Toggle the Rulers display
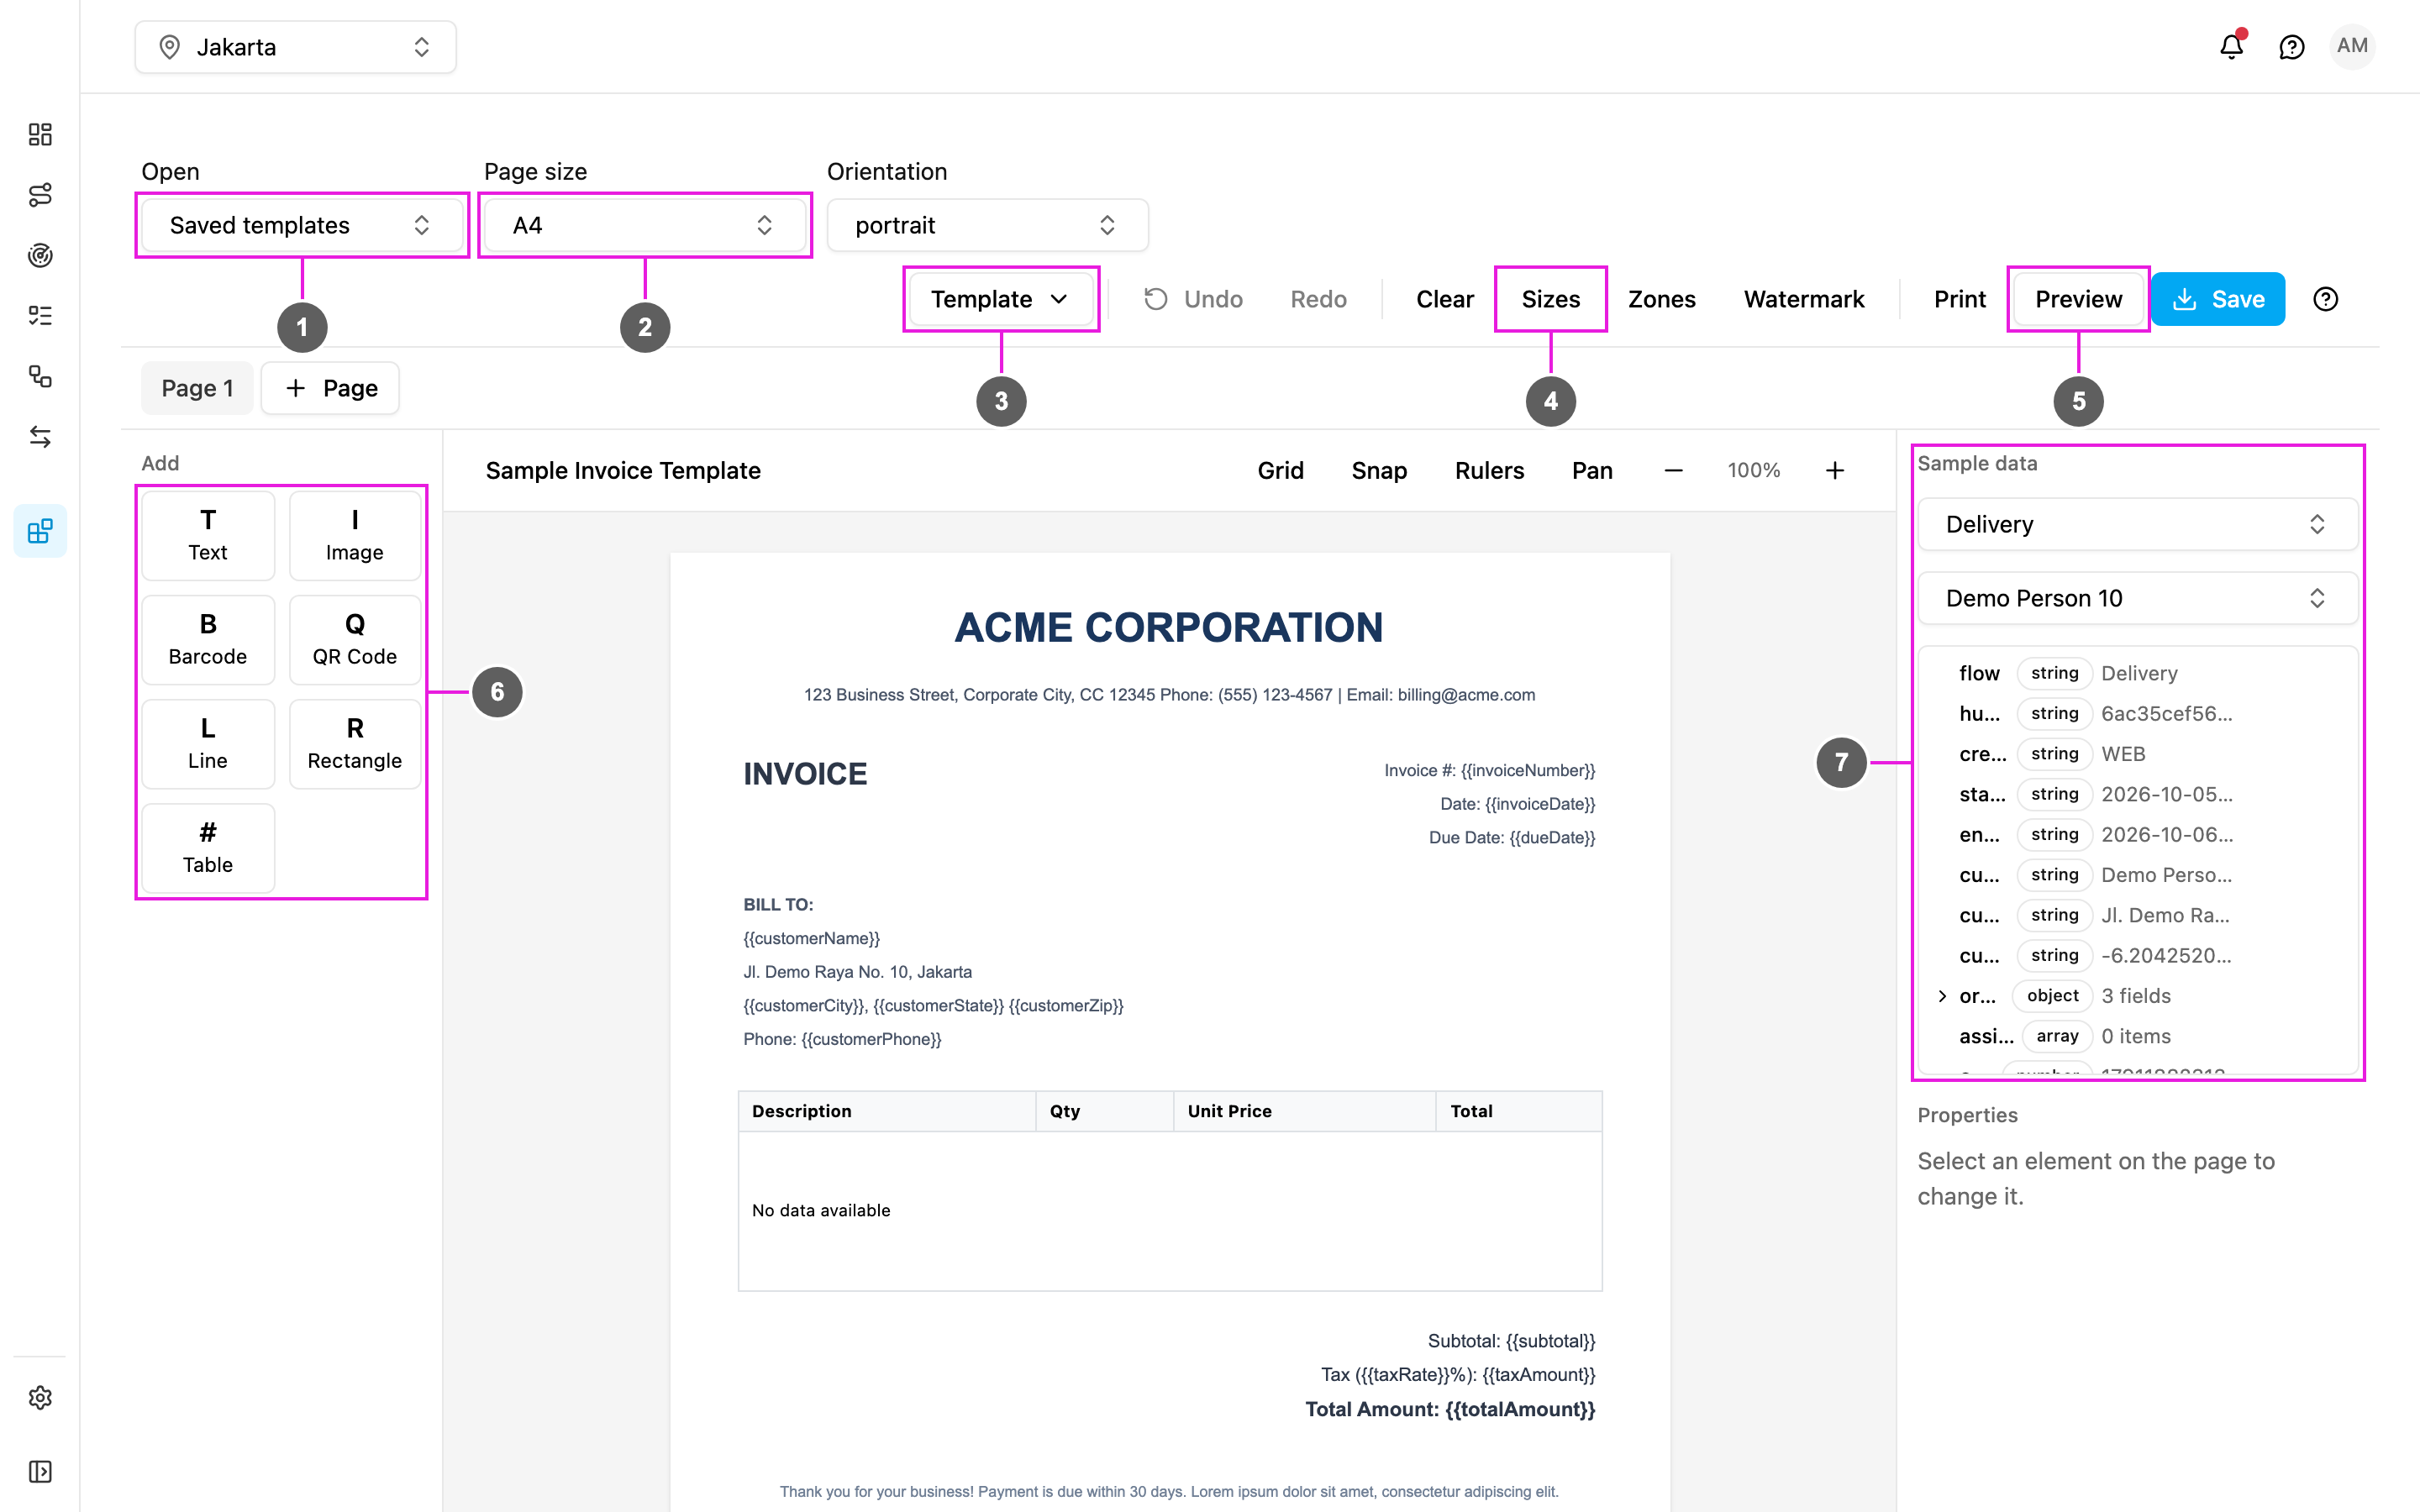 click(1489, 470)
